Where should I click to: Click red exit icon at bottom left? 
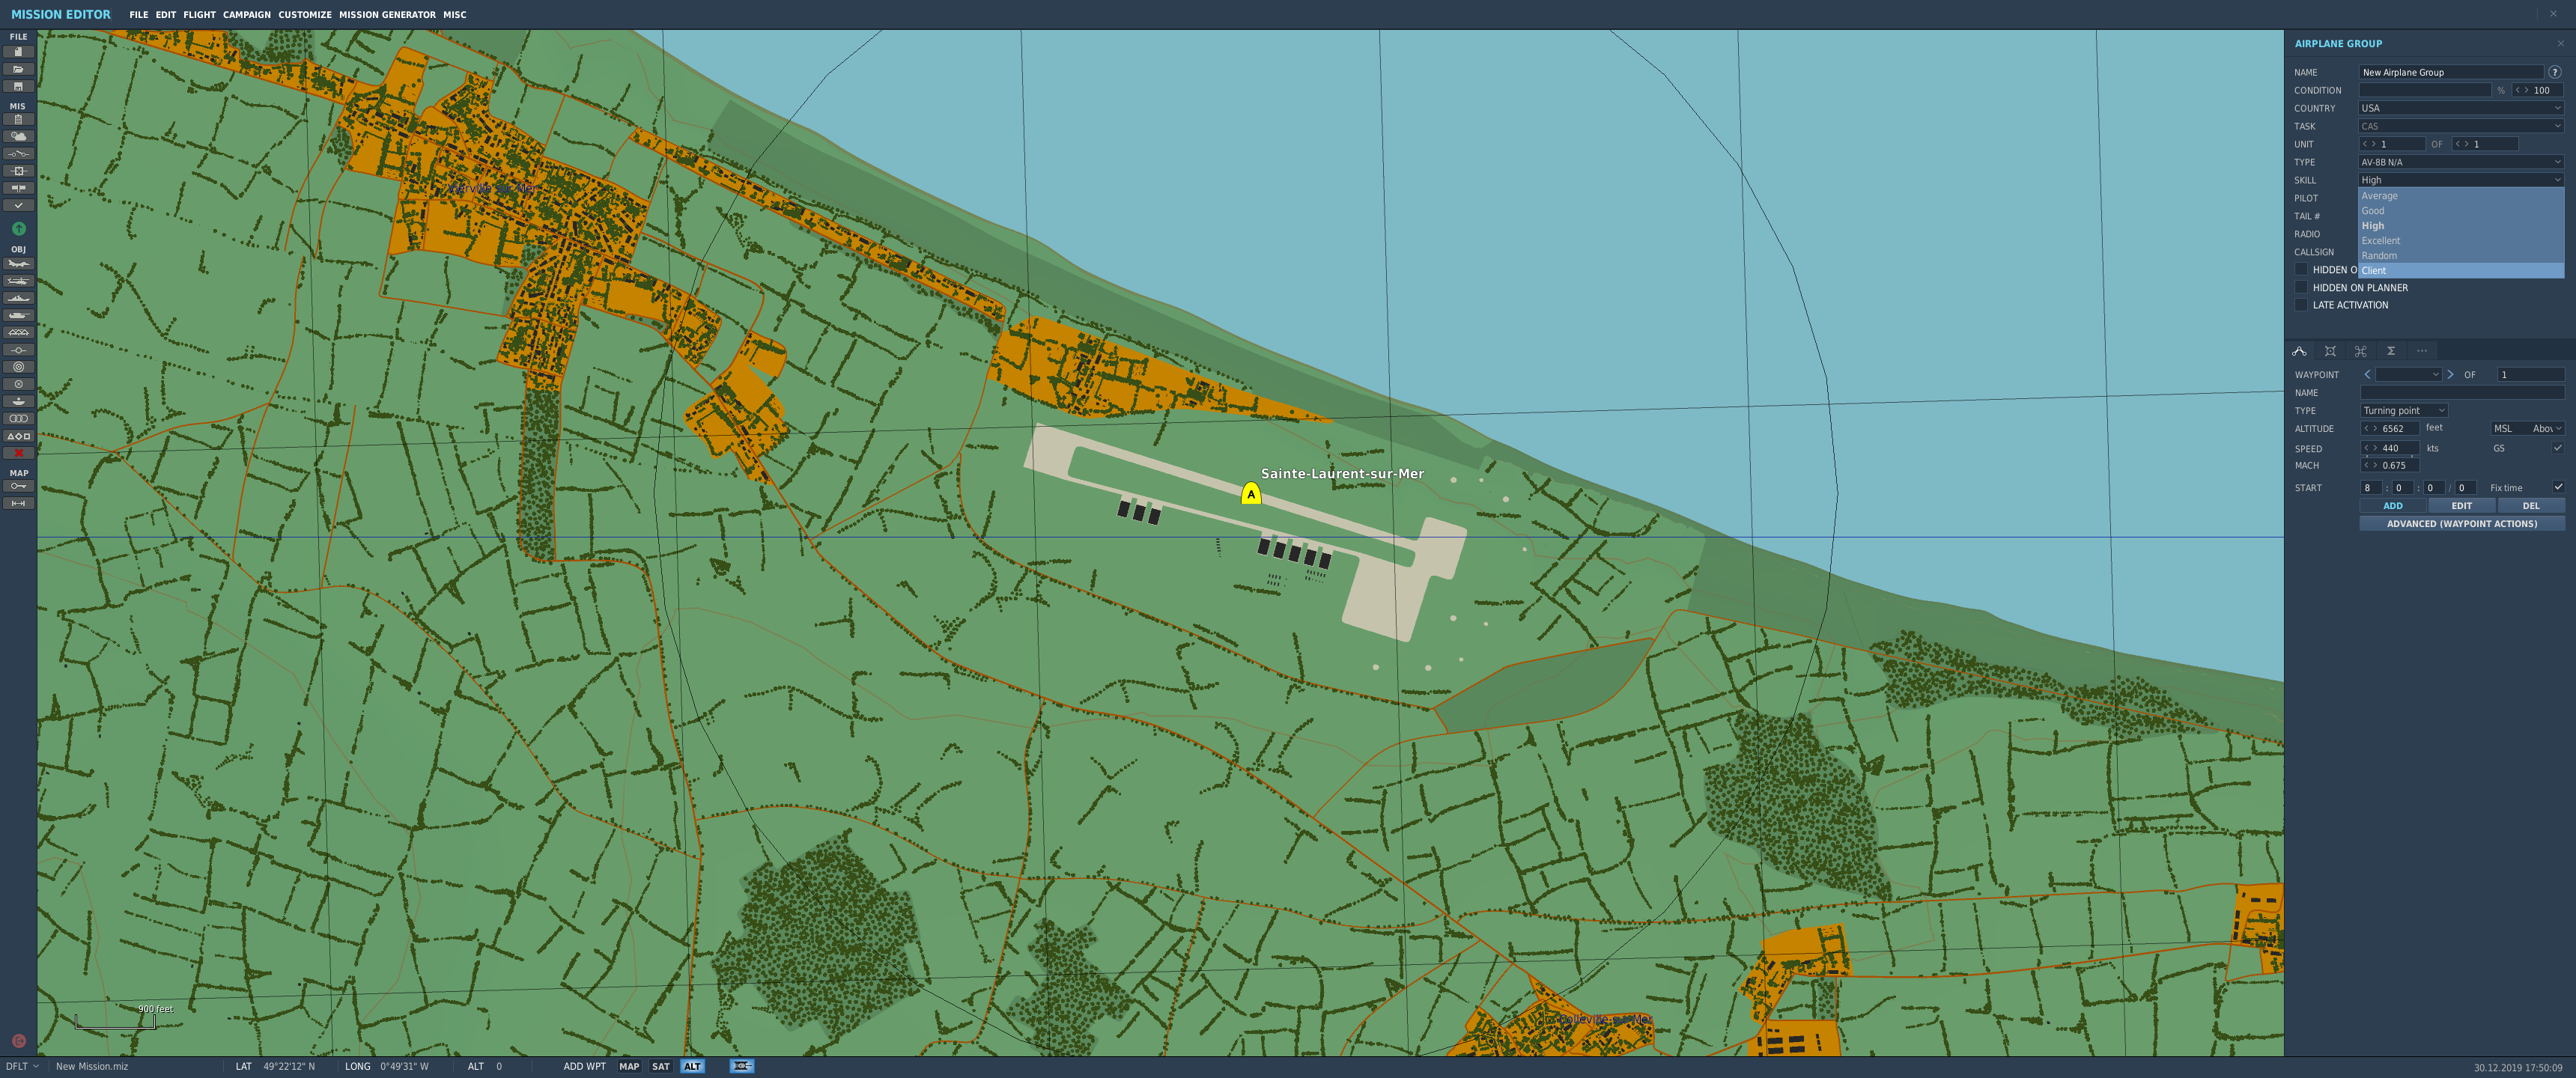[x=18, y=1041]
